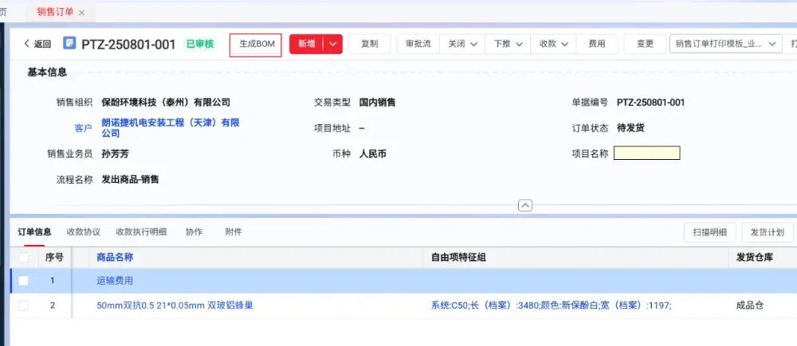Click the 成品仓 warehouse cell
The width and height of the screenshot is (797, 346).
(x=750, y=305)
